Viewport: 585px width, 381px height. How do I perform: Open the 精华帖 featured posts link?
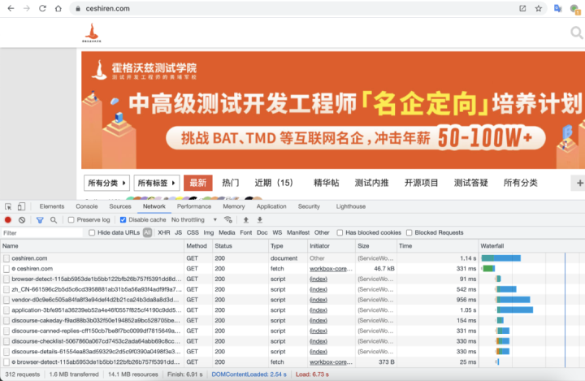click(326, 183)
